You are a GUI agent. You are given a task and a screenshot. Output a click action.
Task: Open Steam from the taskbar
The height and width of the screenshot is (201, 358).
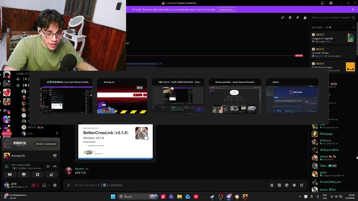[x=212, y=197]
